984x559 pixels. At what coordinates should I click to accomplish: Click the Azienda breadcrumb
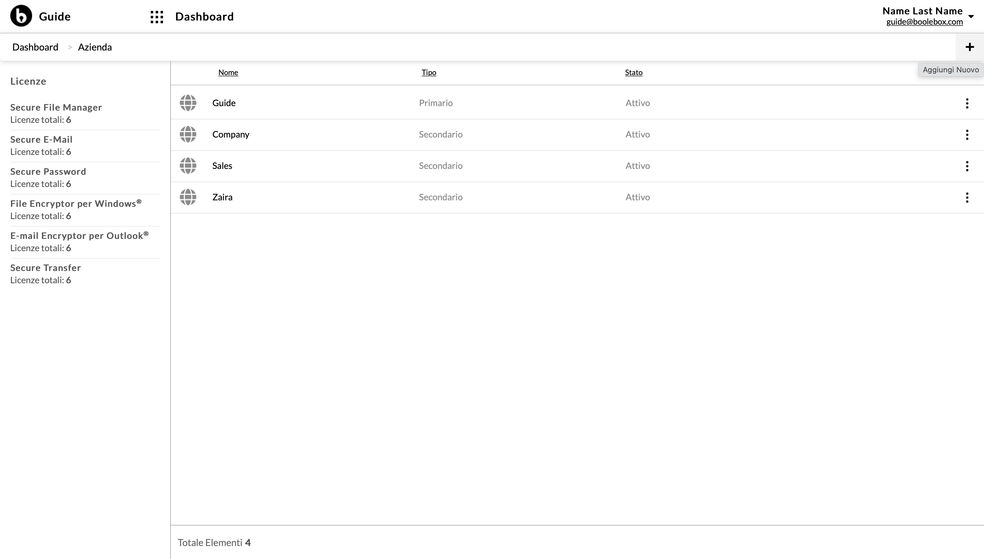tap(95, 47)
